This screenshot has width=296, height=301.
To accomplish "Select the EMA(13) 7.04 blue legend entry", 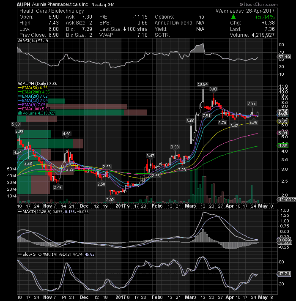I will point(33,100).
